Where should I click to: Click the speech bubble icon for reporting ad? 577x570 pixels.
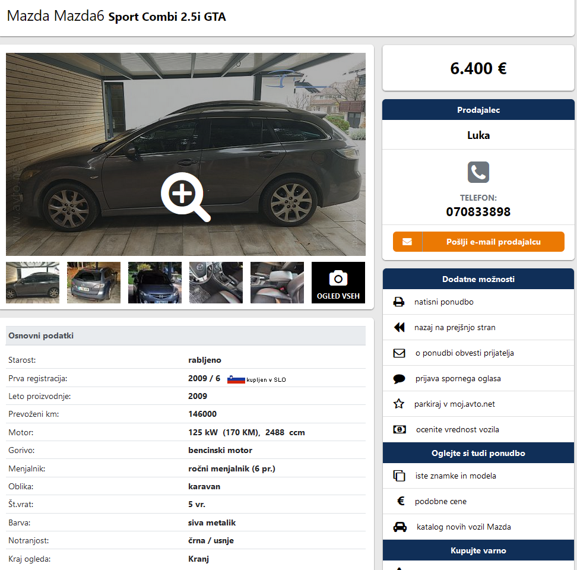pyautogui.click(x=400, y=379)
